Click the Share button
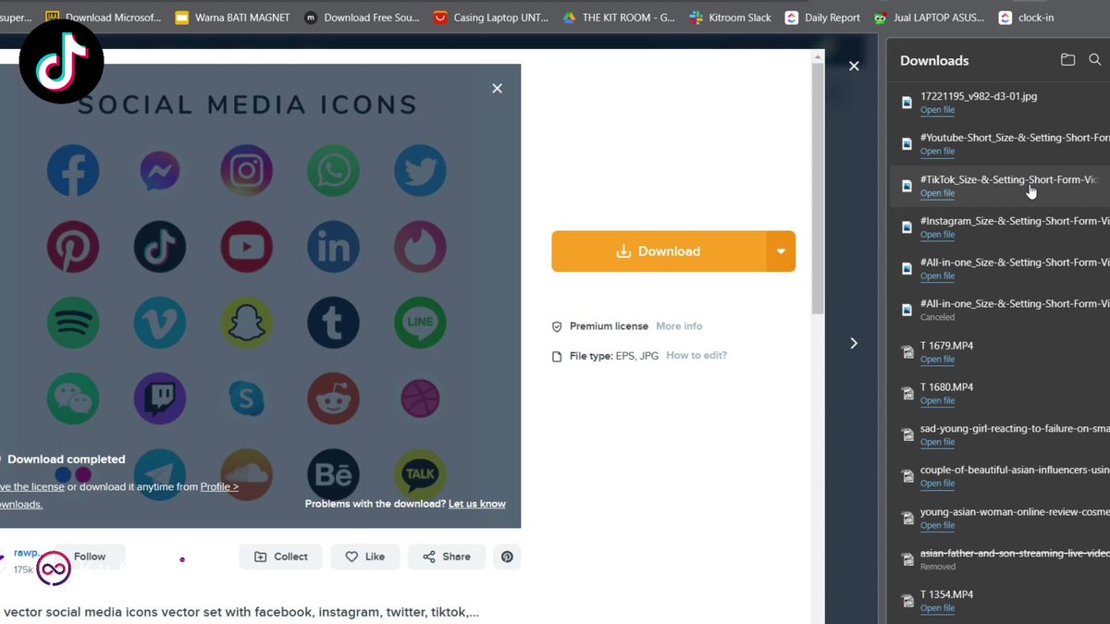 447,557
